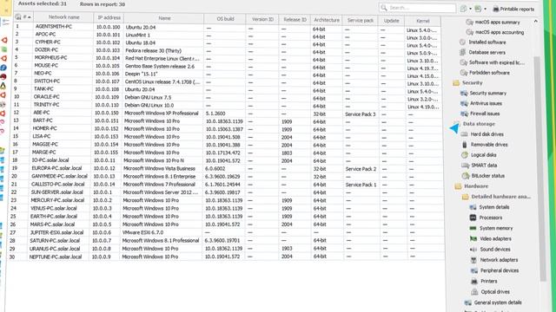Open the export options dropdown arrow
The height and width of the screenshot is (312, 556).
[485, 10]
